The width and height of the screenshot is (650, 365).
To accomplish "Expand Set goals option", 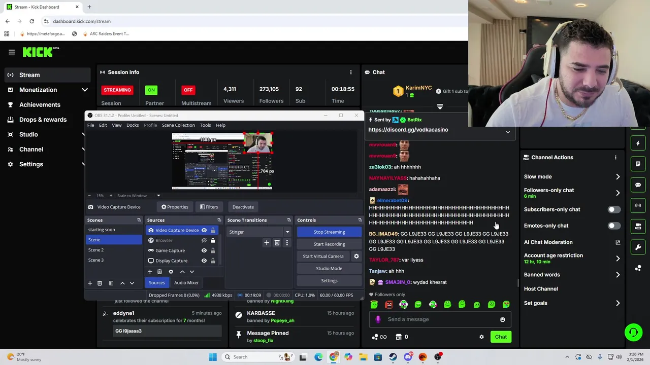I will (617, 303).
